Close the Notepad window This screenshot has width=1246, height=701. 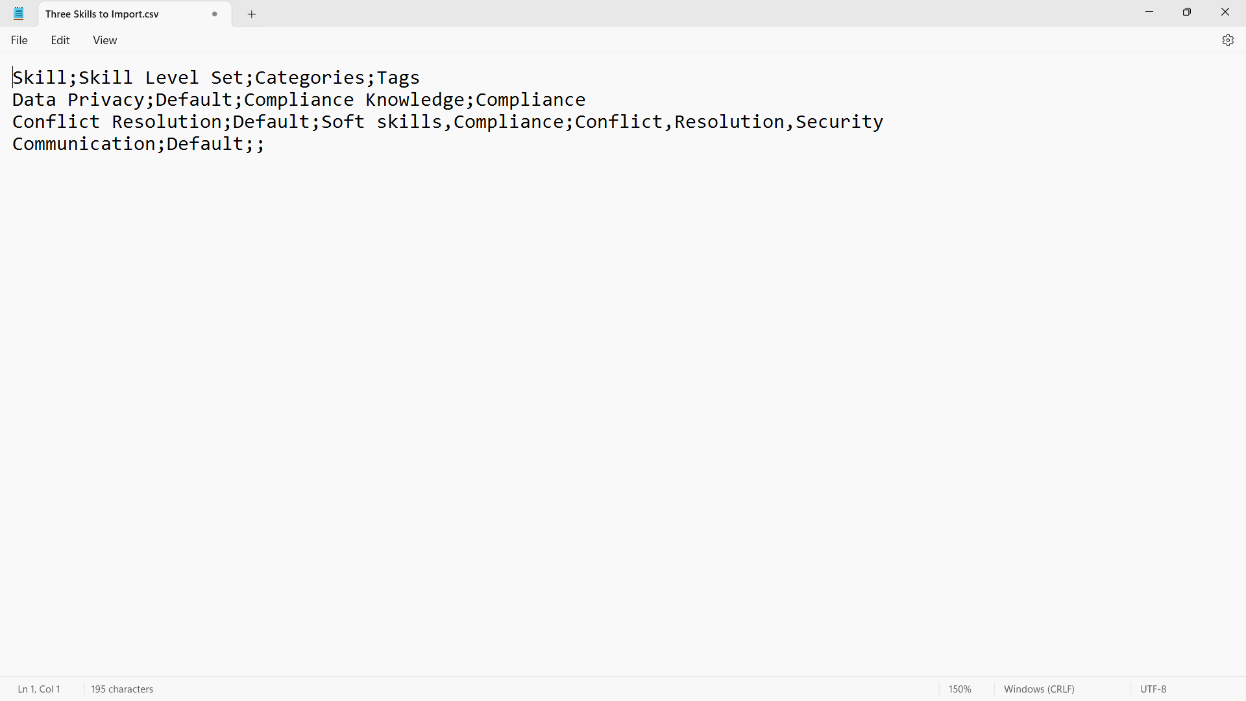(x=1225, y=12)
